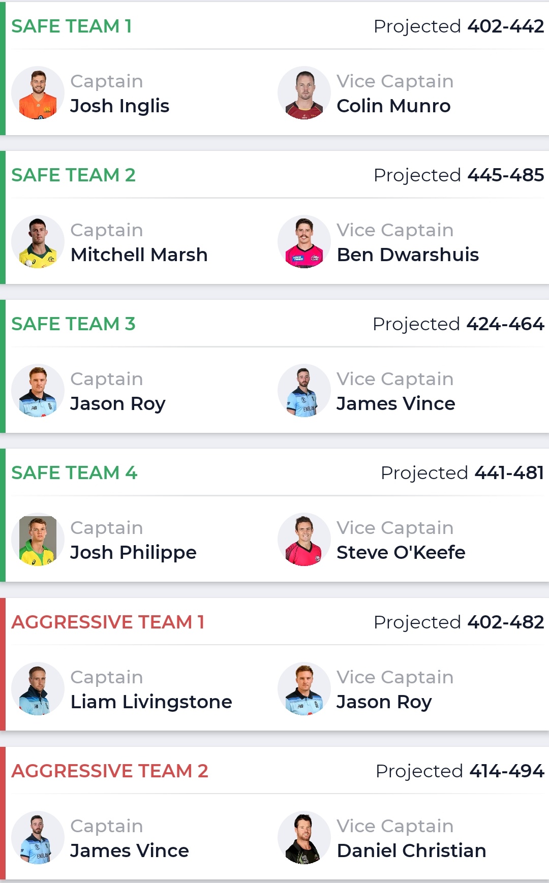Select Mitchell Marsh player avatar
The height and width of the screenshot is (883, 549).
(38, 242)
